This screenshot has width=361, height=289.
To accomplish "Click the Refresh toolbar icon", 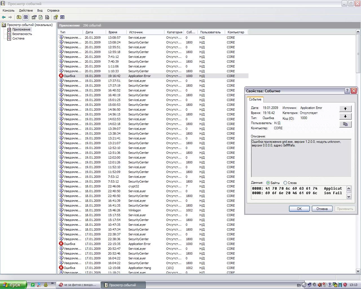I will pos(41,17).
